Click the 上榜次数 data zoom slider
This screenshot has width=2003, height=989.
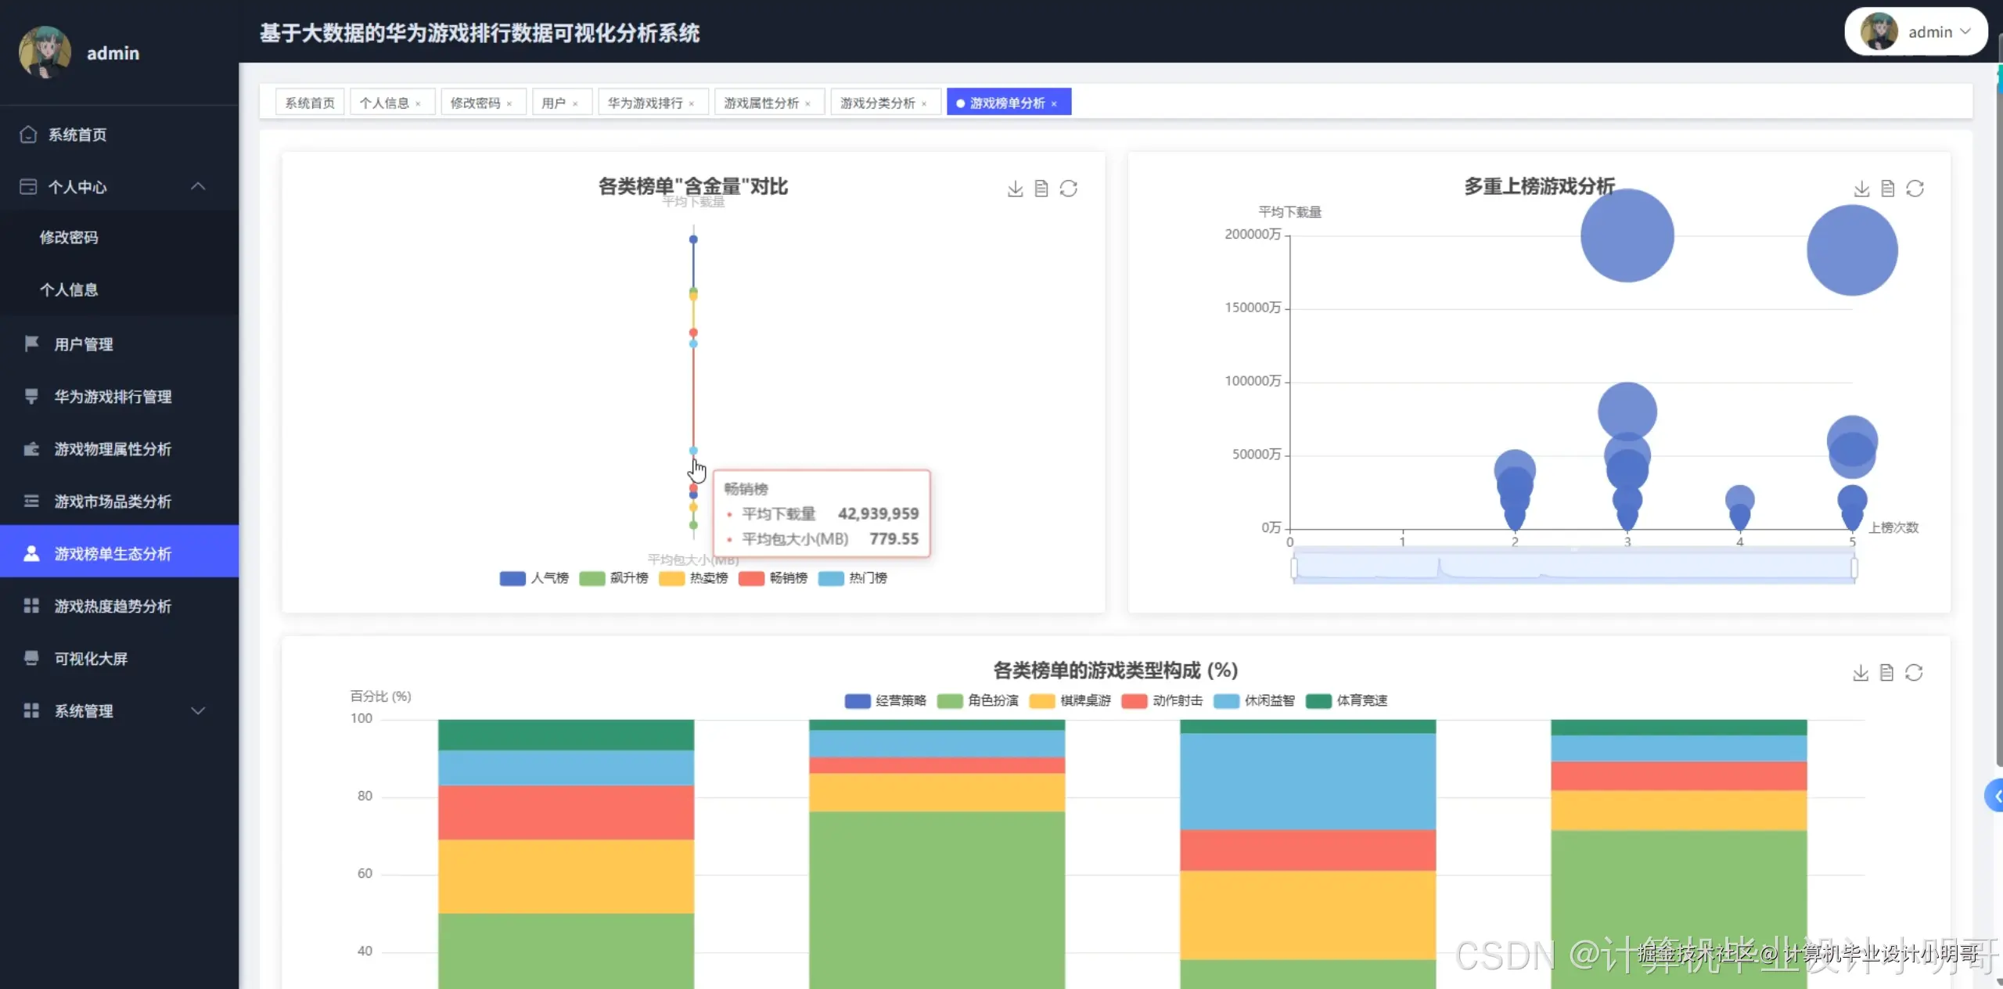tap(1573, 567)
